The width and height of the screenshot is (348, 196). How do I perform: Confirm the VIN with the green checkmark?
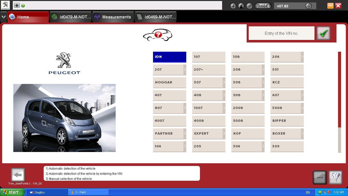[x=323, y=33]
